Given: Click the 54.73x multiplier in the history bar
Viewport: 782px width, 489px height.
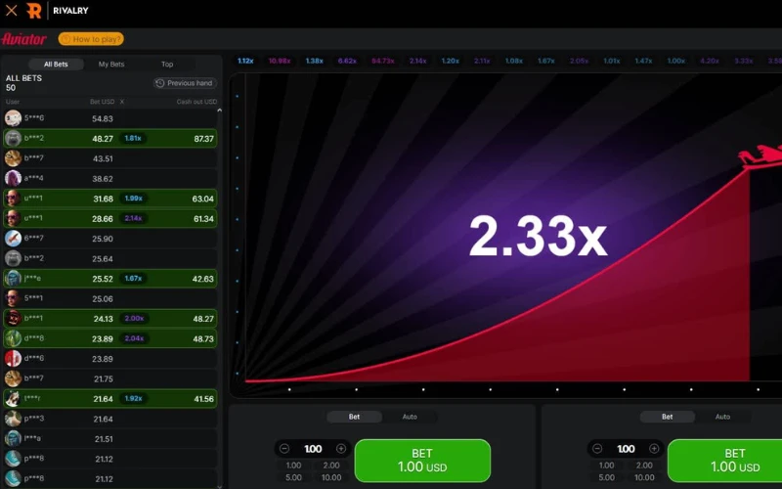Looking at the screenshot, I should [x=383, y=61].
